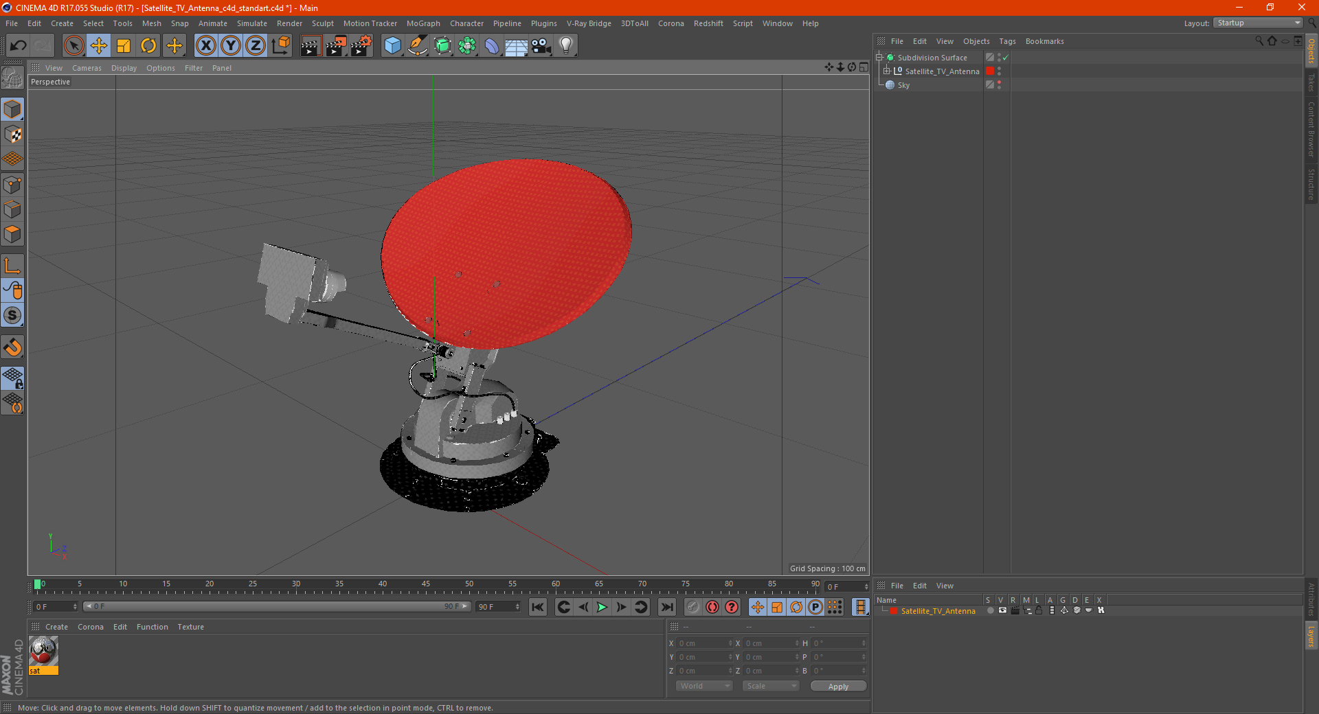Open the MoGraph menu

[x=423, y=23]
